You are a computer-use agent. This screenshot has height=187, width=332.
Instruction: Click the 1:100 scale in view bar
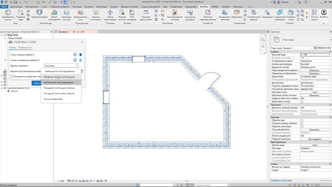[61, 181]
